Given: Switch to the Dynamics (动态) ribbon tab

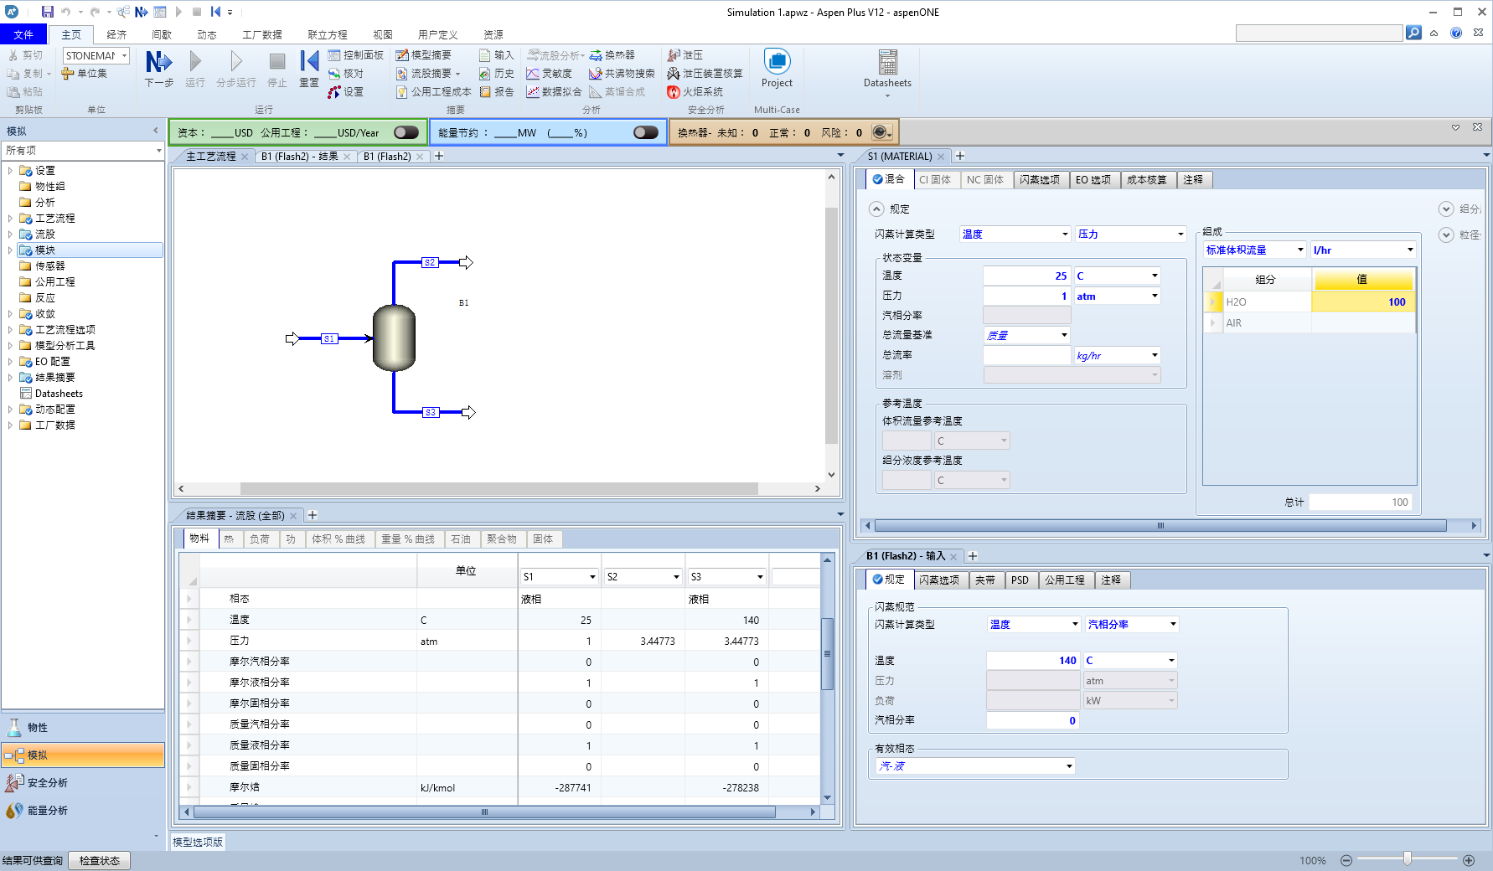Looking at the screenshot, I should click(207, 34).
